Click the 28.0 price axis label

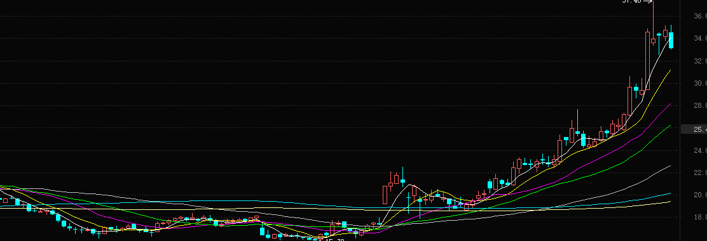point(700,106)
